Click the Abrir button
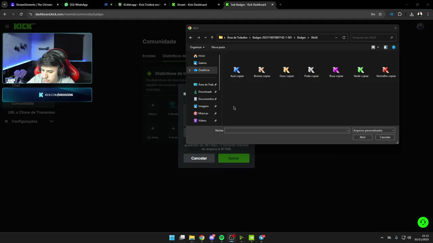433x243 pixels. (x=363, y=137)
